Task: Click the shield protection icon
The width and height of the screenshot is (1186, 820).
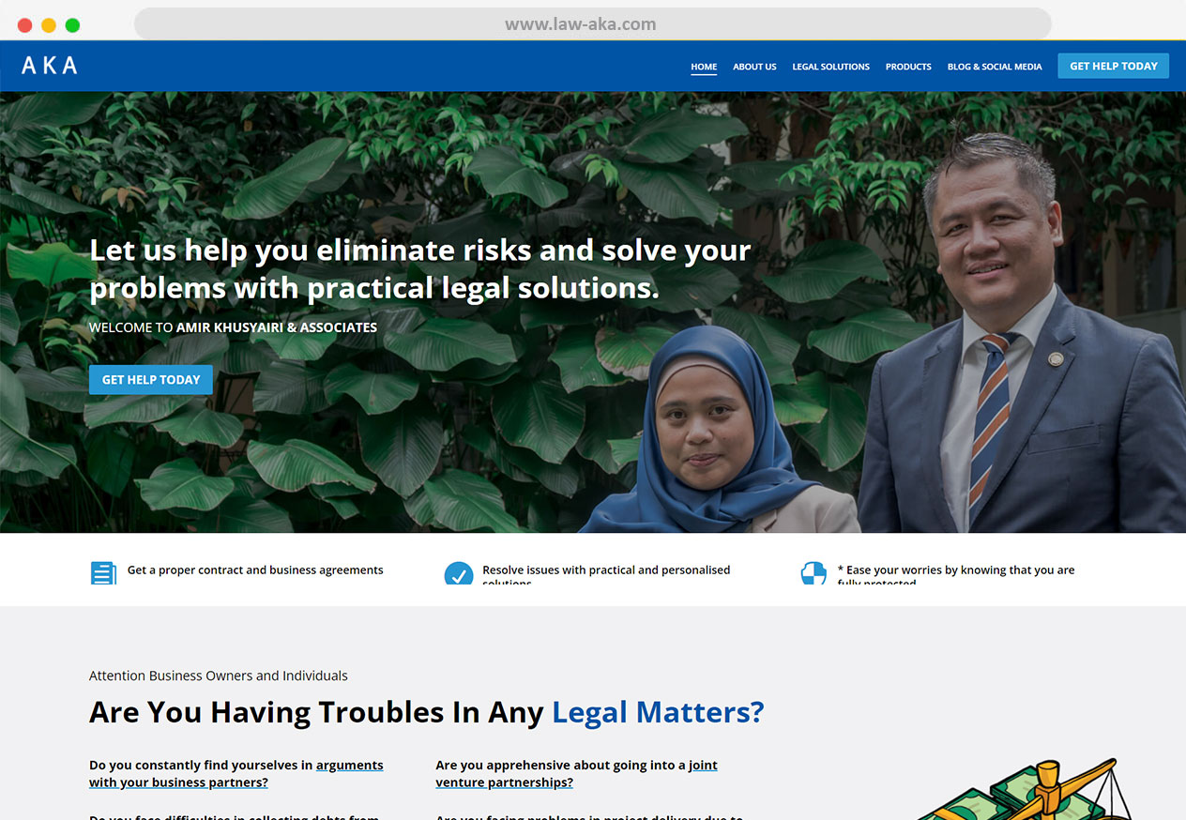Action: pos(813,572)
